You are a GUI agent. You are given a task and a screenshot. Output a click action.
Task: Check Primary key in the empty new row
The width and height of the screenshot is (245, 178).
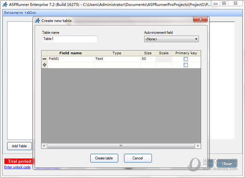(x=186, y=65)
